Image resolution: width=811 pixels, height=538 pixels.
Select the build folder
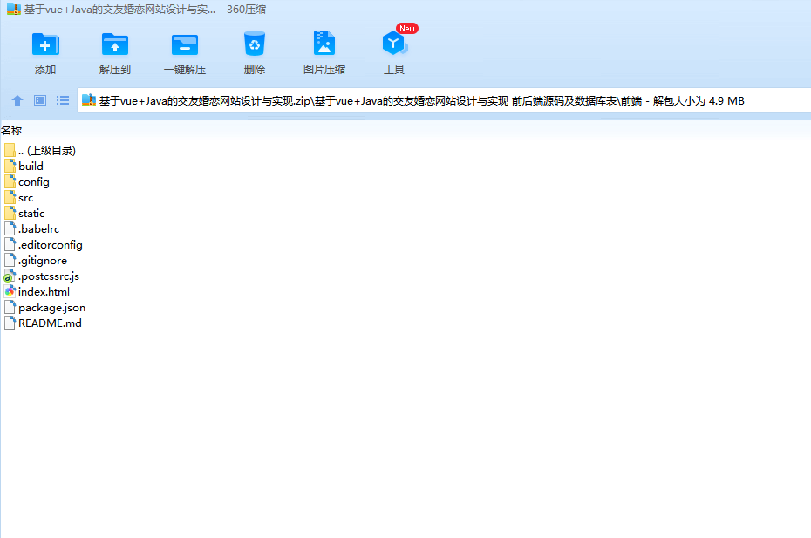pos(24,166)
